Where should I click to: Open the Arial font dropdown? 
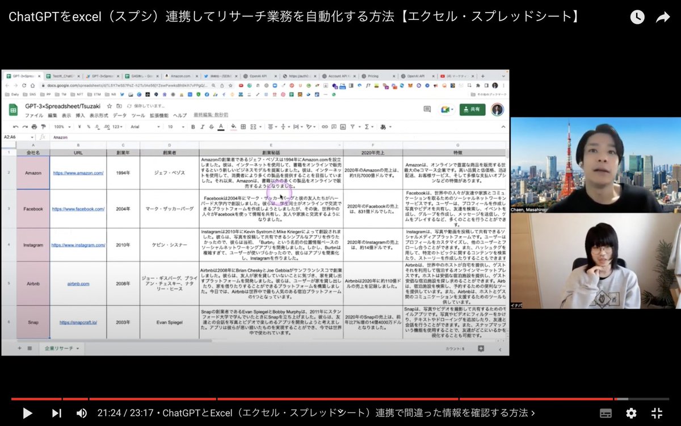145,127
